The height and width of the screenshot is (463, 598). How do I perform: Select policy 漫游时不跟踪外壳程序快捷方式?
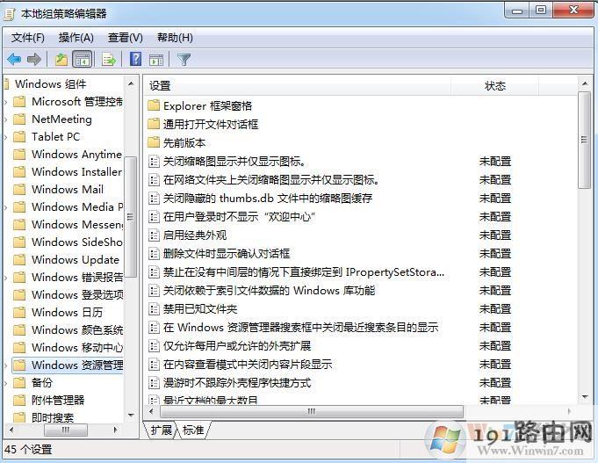point(237,382)
